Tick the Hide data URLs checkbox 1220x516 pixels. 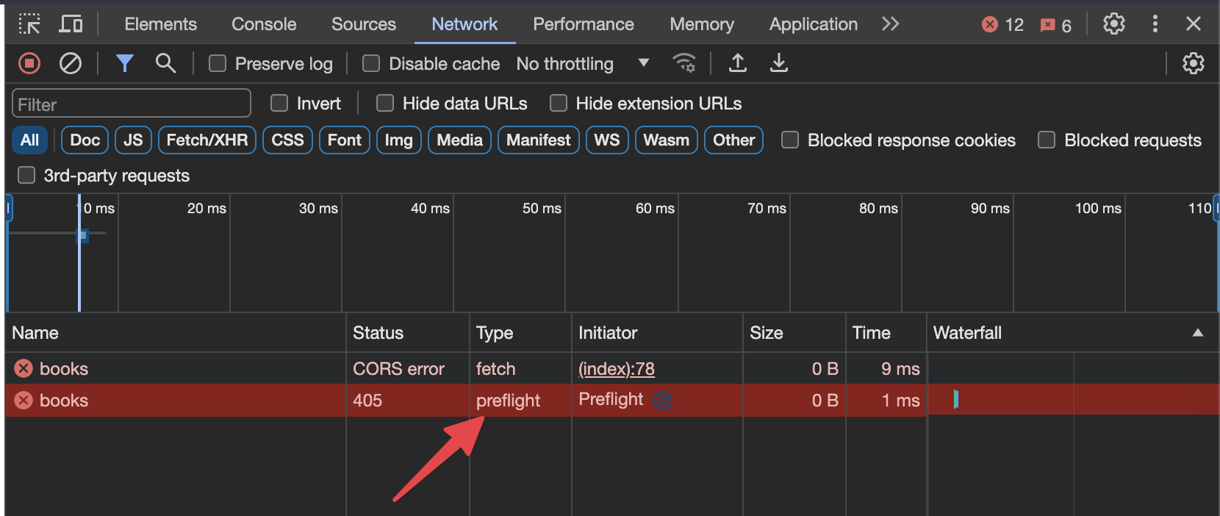[x=385, y=104]
